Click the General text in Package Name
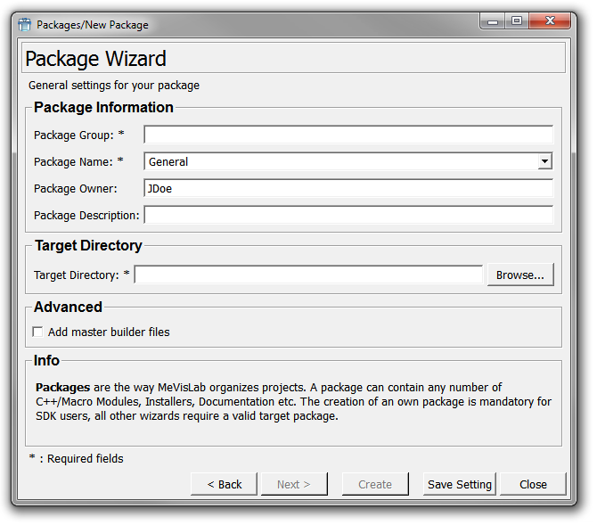 (168, 162)
